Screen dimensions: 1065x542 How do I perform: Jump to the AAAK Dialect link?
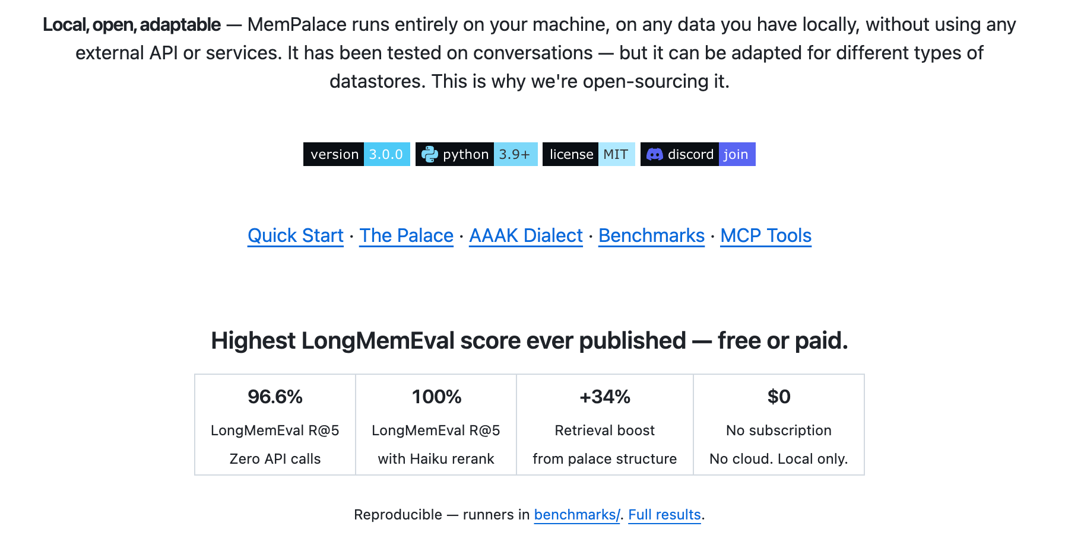(x=526, y=235)
